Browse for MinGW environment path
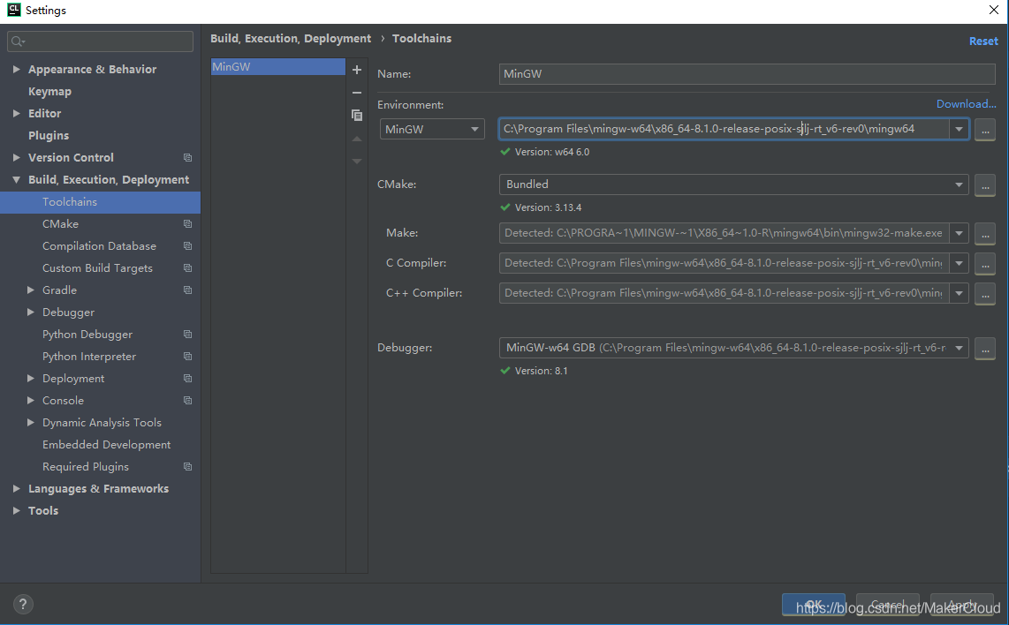Screen dimensions: 1009x625 [984, 129]
